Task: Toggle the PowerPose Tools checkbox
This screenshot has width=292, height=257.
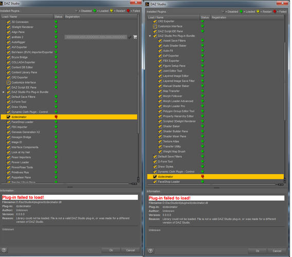Action: [8, 167]
